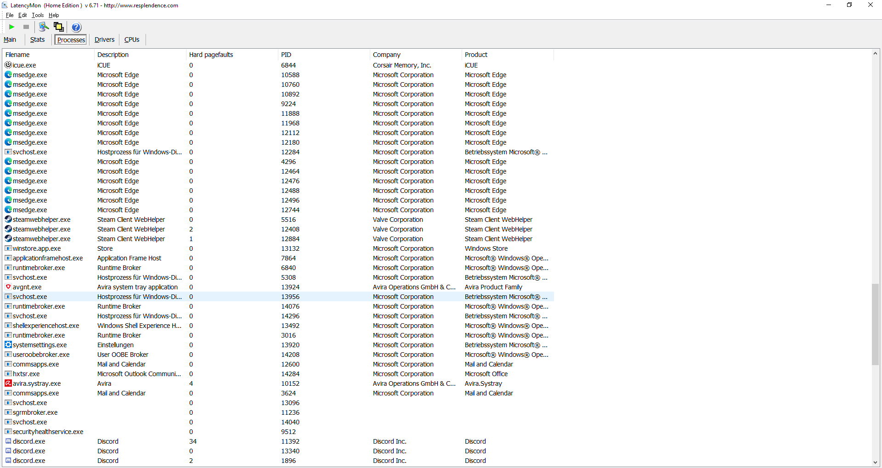Open the options icon with computer and pen

click(x=44, y=27)
